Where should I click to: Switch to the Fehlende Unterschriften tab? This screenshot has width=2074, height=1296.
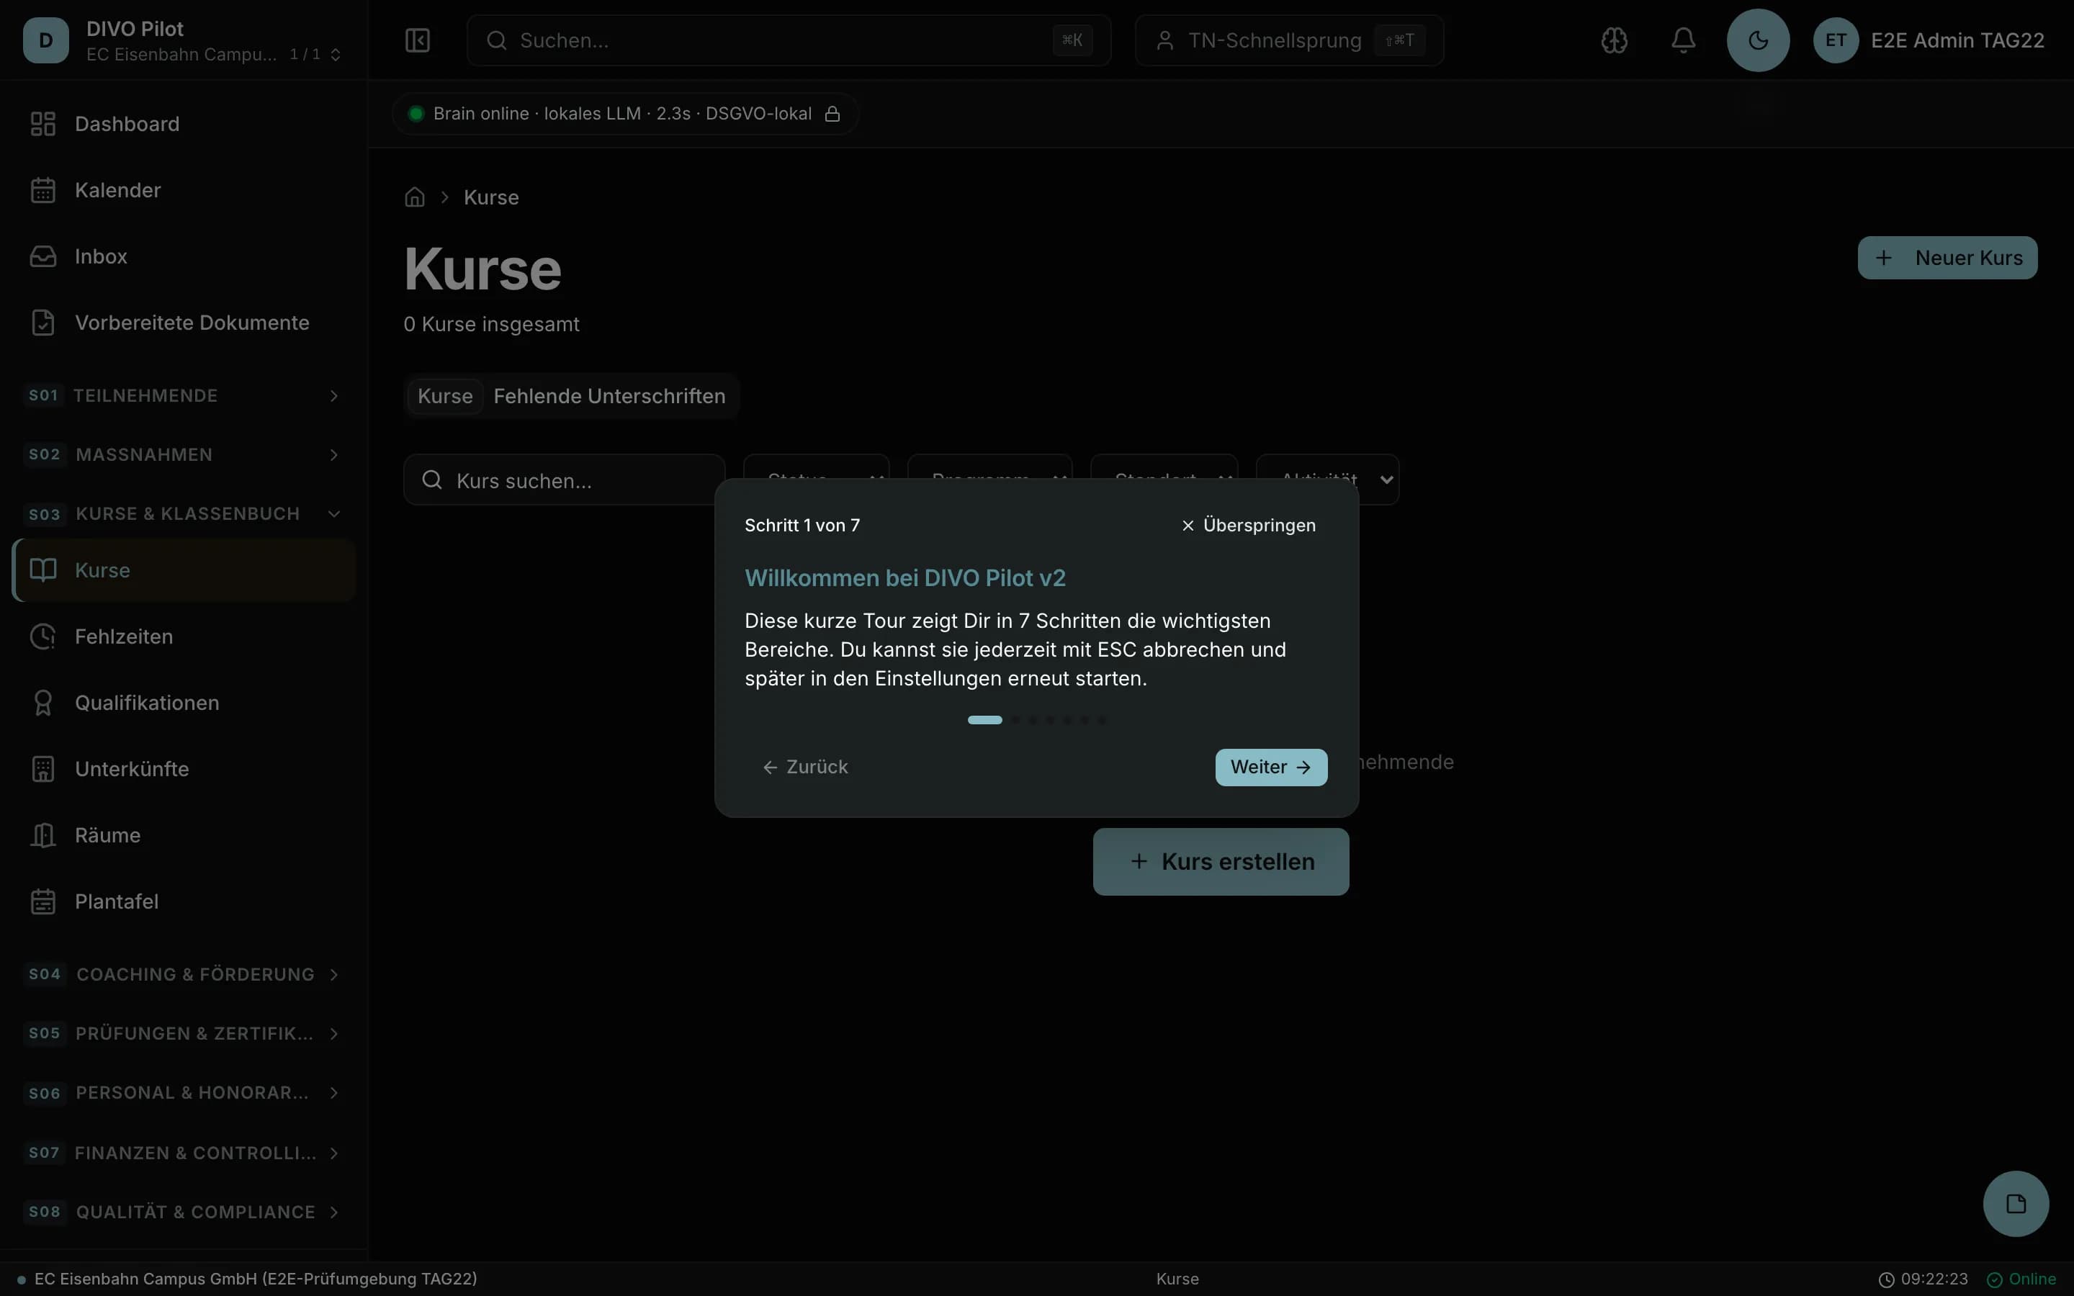pos(609,396)
